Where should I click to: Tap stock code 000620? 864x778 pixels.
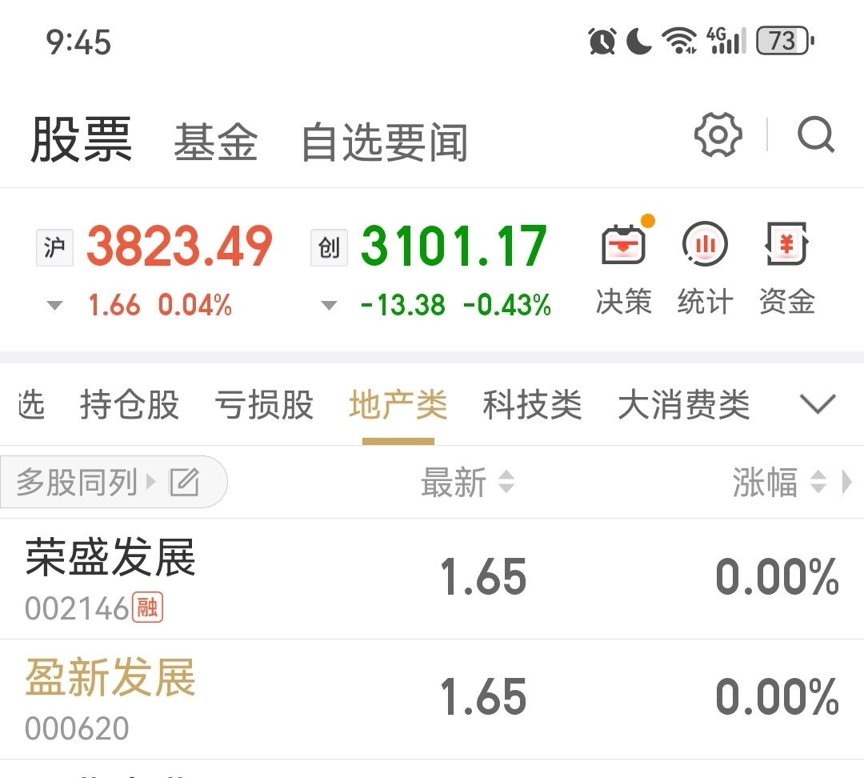[x=77, y=728]
